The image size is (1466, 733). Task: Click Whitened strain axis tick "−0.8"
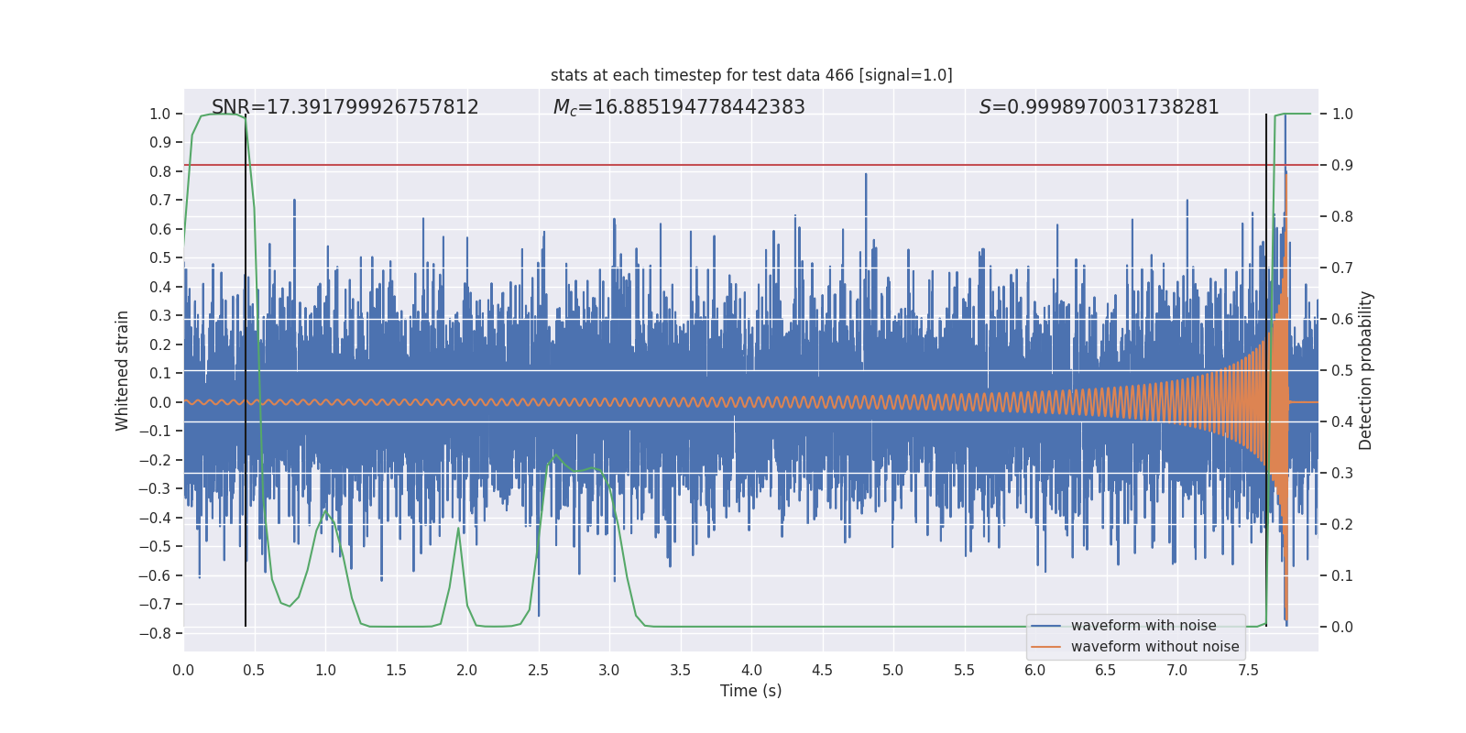pyautogui.click(x=155, y=633)
